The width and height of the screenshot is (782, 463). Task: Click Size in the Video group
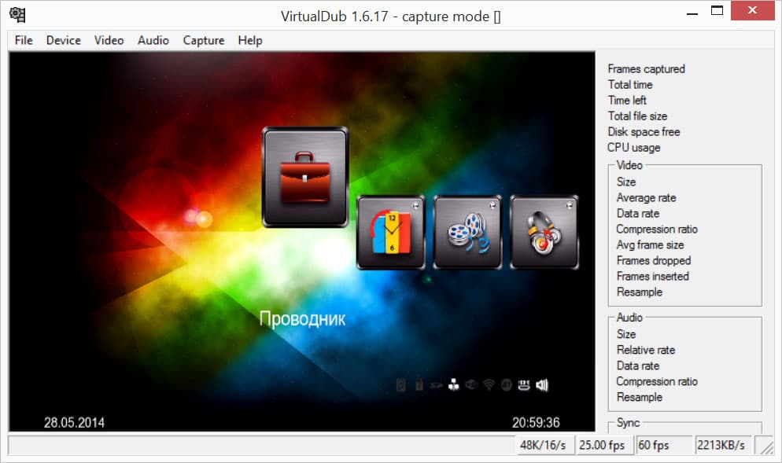pyautogui.click(x=626, y=182)
